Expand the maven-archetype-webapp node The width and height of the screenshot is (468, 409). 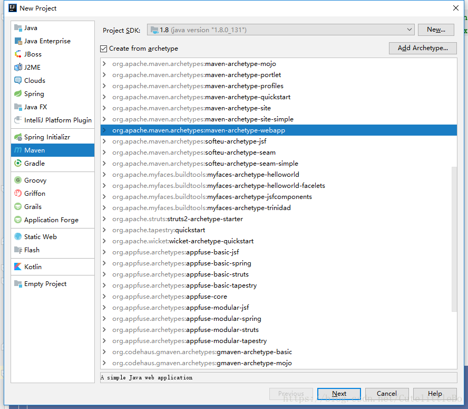pos(104,130)
